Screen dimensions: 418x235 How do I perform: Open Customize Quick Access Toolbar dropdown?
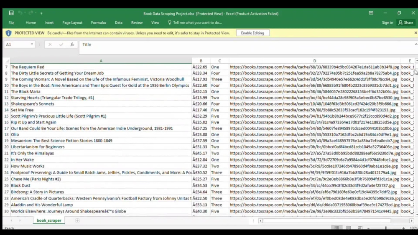[x=41, y=13]
